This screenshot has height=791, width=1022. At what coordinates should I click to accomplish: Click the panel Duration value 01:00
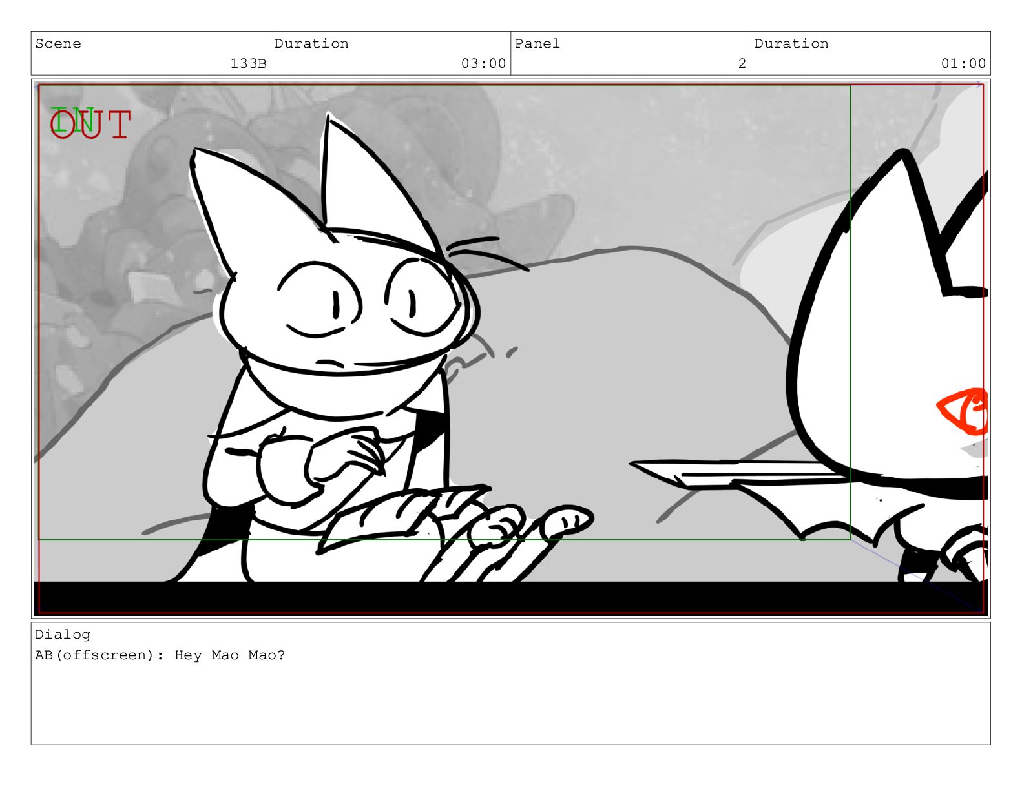[963, 63]
